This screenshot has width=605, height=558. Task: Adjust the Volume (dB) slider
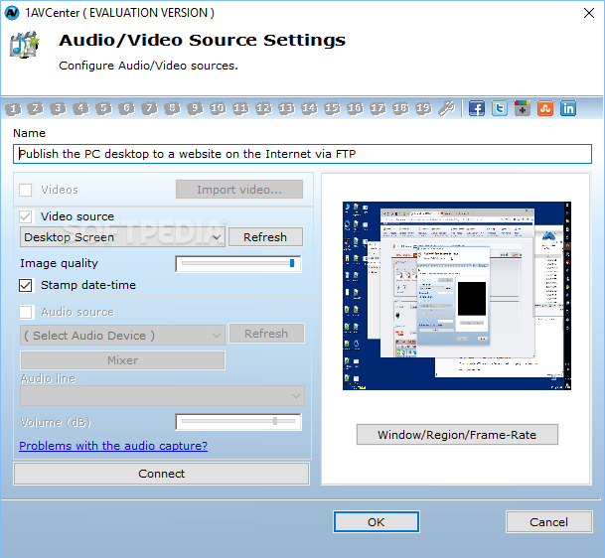tap(238, 422)
